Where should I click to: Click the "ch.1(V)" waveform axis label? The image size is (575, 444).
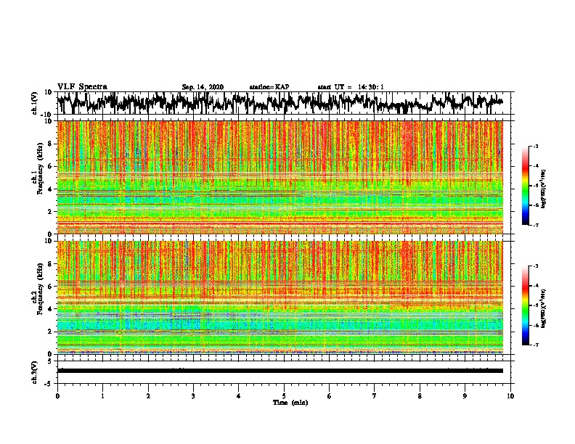click(35, 103)
